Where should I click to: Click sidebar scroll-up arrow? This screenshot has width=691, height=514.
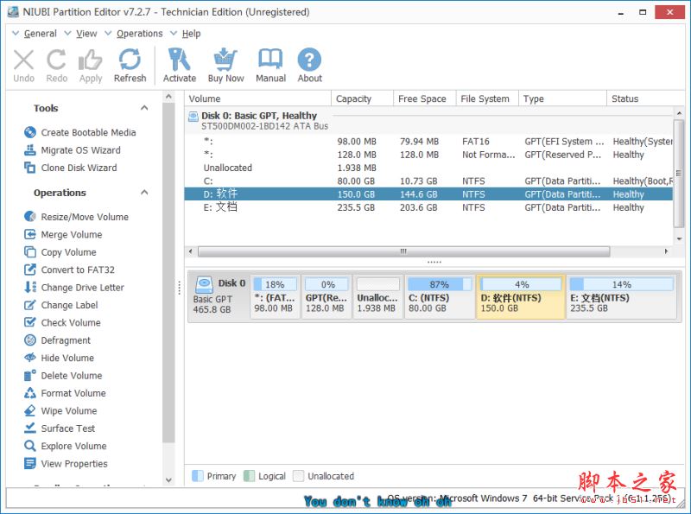(168, 96)
